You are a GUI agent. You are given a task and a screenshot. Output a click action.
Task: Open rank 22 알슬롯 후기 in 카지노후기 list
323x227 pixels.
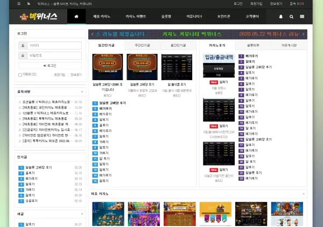tap(254, 173)
